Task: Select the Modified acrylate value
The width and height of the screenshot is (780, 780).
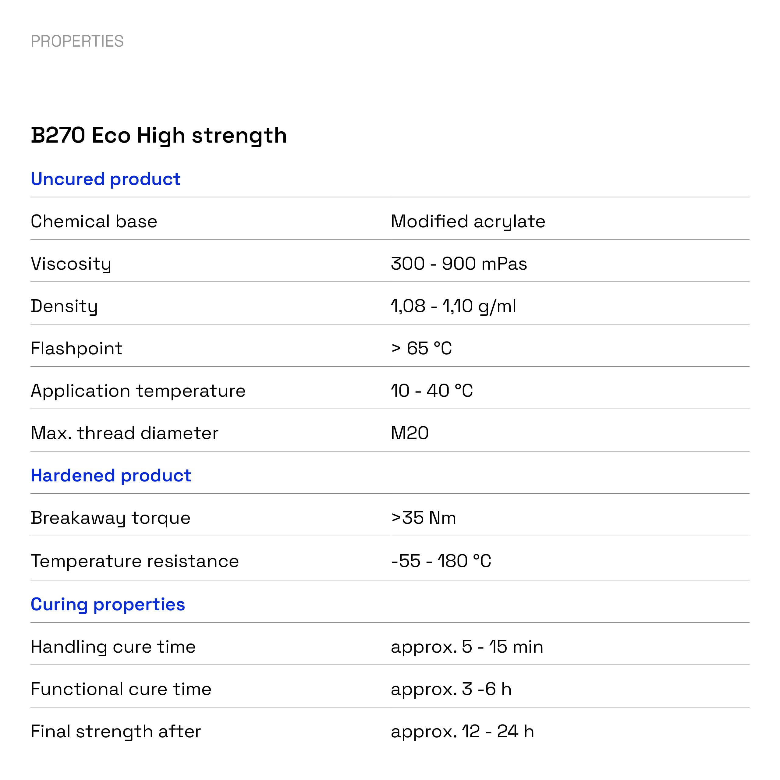Action: [x=468, y=221]
